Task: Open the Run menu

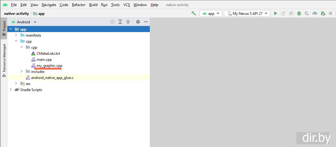Action: [x=104, y=5]
